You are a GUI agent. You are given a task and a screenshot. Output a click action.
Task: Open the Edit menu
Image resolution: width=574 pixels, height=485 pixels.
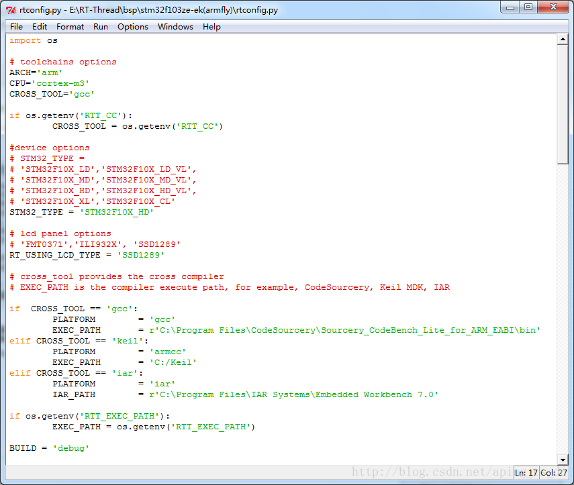pos(40,27)
